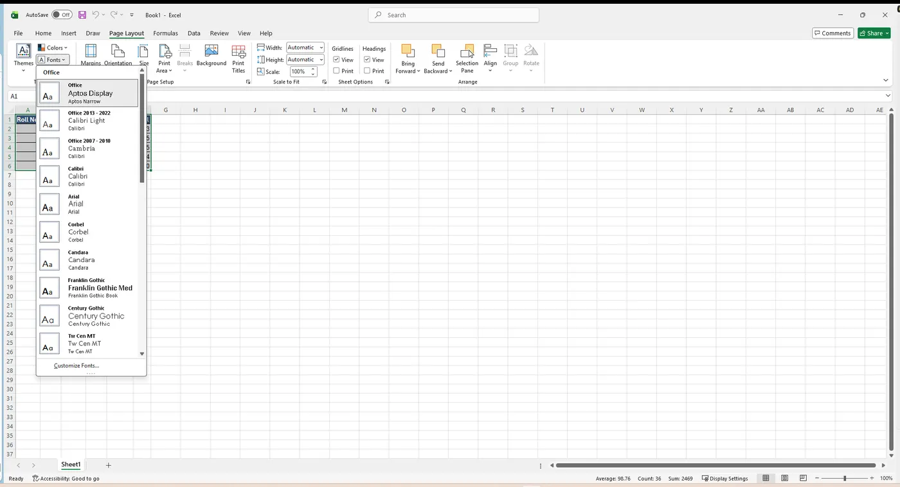Choose Office Aptos Display font theme
Image resolution: width=900 pixels, height=487 pixels.
88,93
